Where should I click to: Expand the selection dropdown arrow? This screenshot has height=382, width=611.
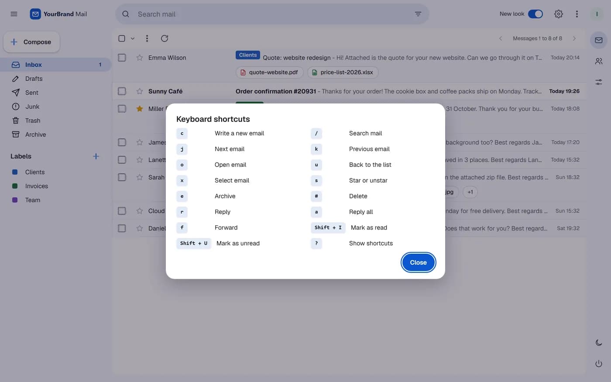point(133,38)
